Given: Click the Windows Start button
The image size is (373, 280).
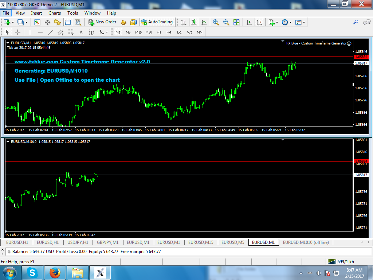Looking at the screenshot, I should tap(10, 273).
